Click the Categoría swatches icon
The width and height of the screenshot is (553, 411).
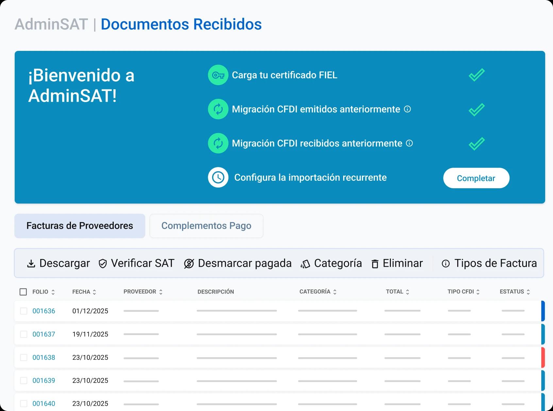305,264
